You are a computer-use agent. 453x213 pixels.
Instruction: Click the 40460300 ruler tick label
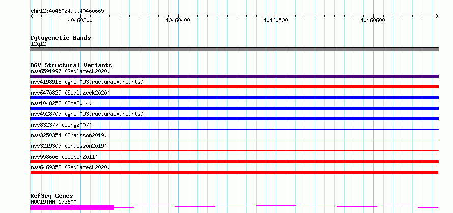[80, 20]
